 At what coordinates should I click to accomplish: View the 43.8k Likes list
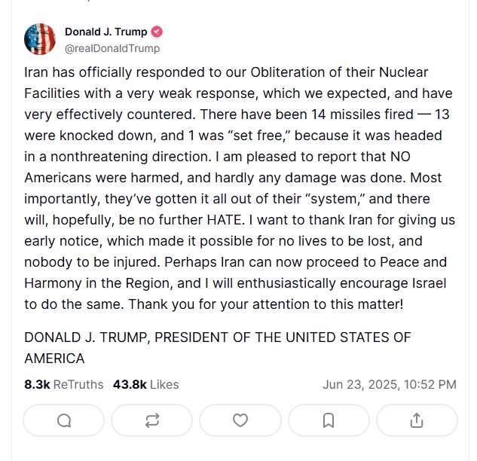[145, 384]
